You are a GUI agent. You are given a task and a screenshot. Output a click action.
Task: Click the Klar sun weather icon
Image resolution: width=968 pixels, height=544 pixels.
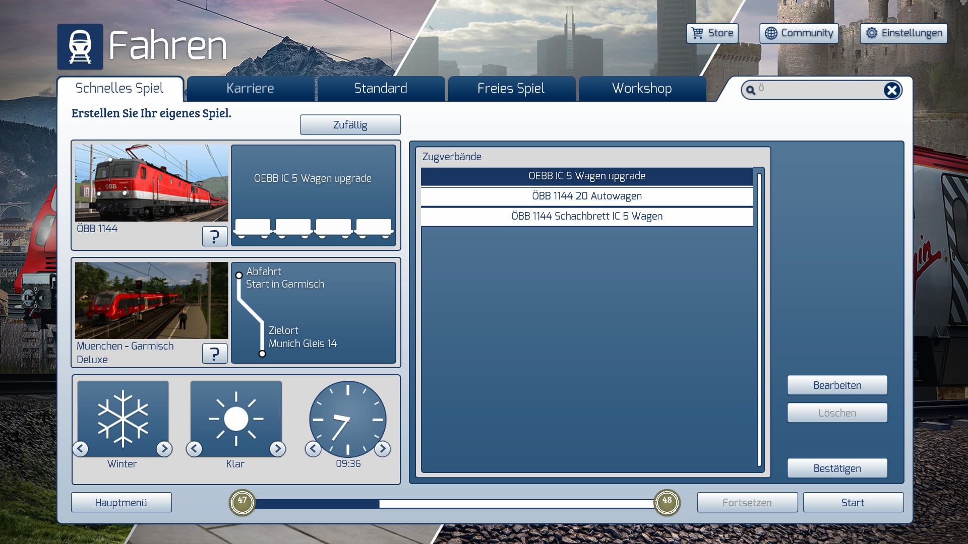pos(236,418)
